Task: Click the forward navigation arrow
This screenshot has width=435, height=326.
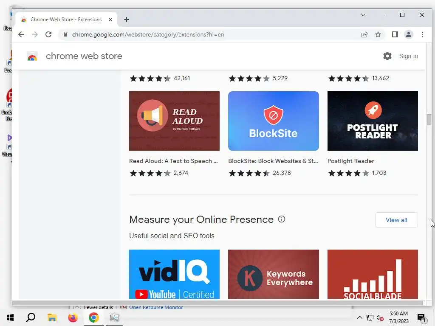Action: [x=35, y=34]
